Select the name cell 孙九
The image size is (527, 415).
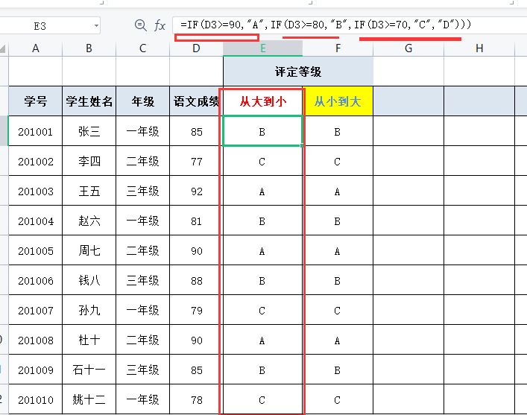tap(89, 310)
